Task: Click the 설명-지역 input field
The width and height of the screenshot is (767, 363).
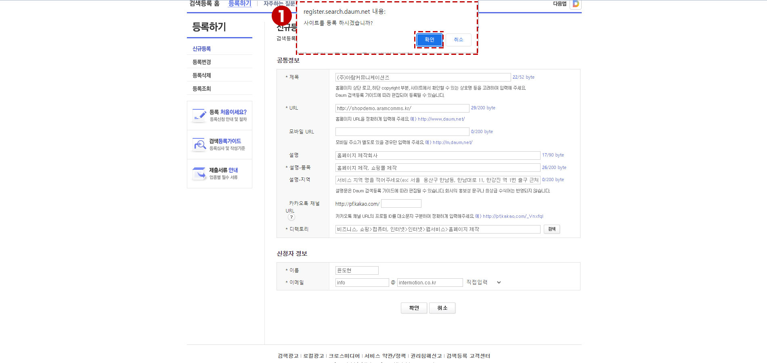Action: click(x=438, y=180)
